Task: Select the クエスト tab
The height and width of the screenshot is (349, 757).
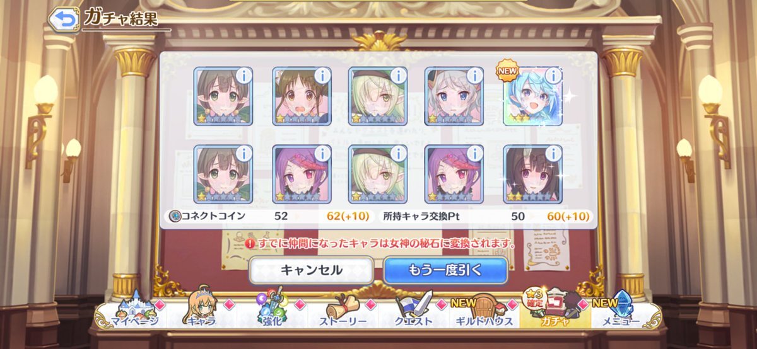Action: [x=414, y=313]
